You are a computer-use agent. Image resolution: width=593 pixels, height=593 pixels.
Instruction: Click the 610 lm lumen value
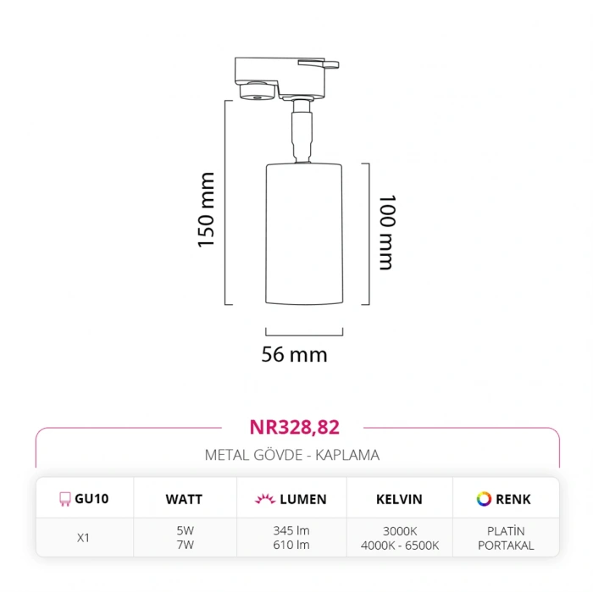(291, 545)
